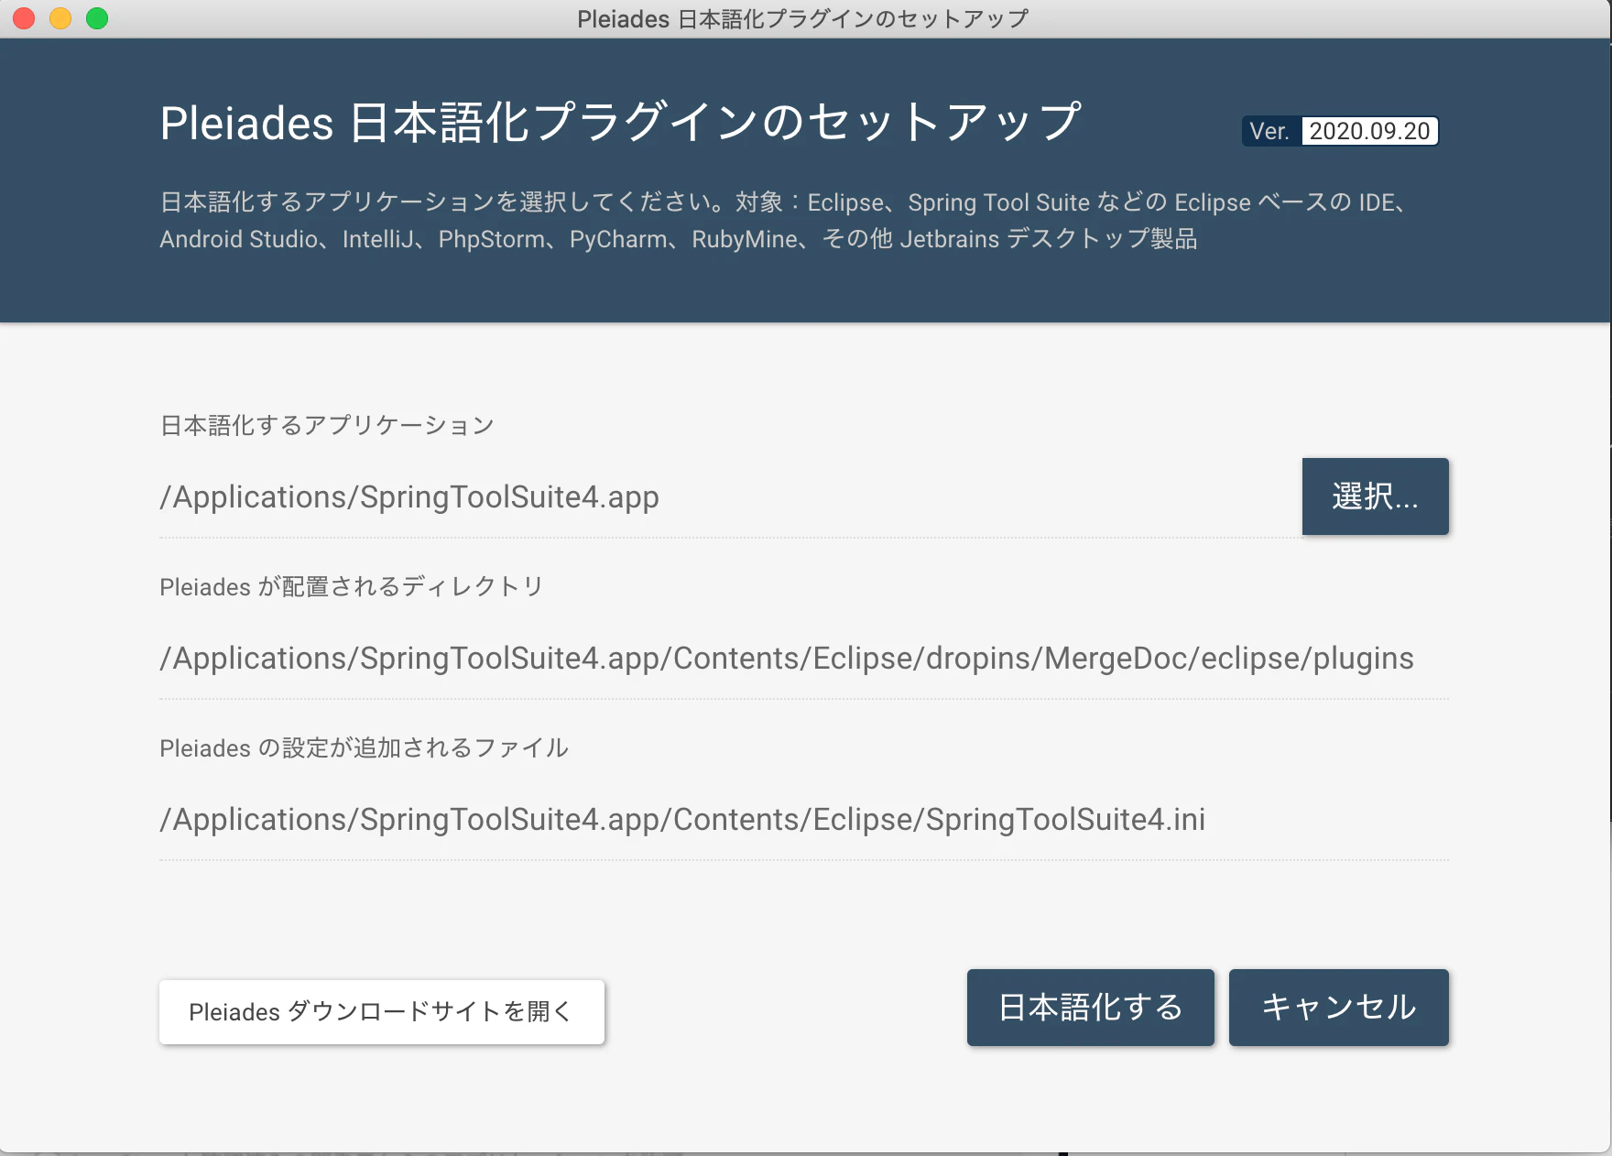The image size is (1612, 1156).
Task: Select the SpringToolSuite4.ini configuration path field
Action: pyautogui.click(x=681, y=819)
